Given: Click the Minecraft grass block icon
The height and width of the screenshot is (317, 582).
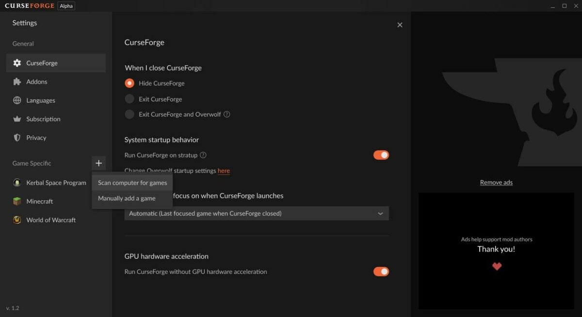Looking at the screenshot, I should 17,201.
